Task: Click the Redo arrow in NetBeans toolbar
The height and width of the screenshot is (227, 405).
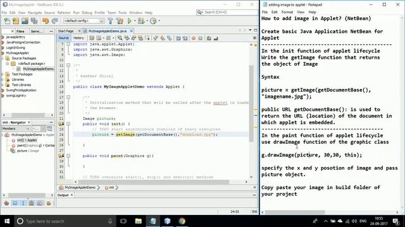Action: (x=54, y=21)
